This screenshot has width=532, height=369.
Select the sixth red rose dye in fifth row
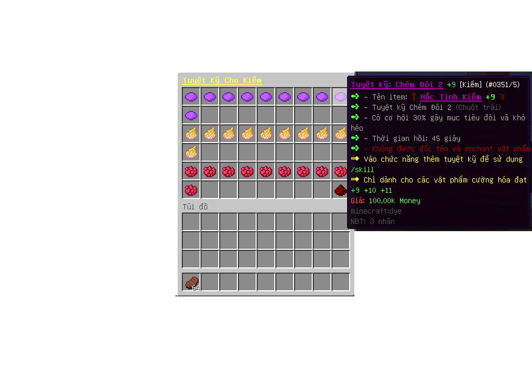click(284, 172)
